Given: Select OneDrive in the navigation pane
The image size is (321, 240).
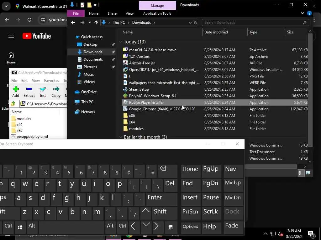Looking at the screenshot, I should [x=89, y=92].
